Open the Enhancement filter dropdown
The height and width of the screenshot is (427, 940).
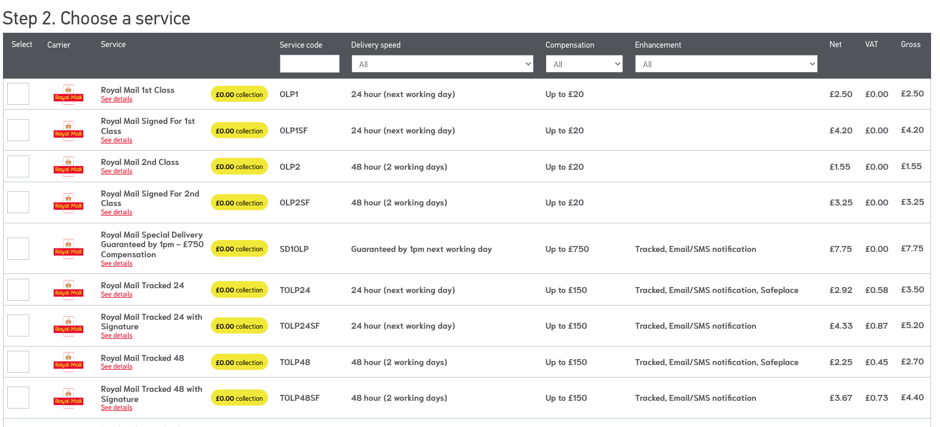point(726,64)
